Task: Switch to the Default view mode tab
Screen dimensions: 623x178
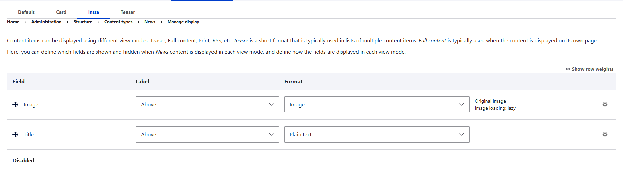Action: 26,12
